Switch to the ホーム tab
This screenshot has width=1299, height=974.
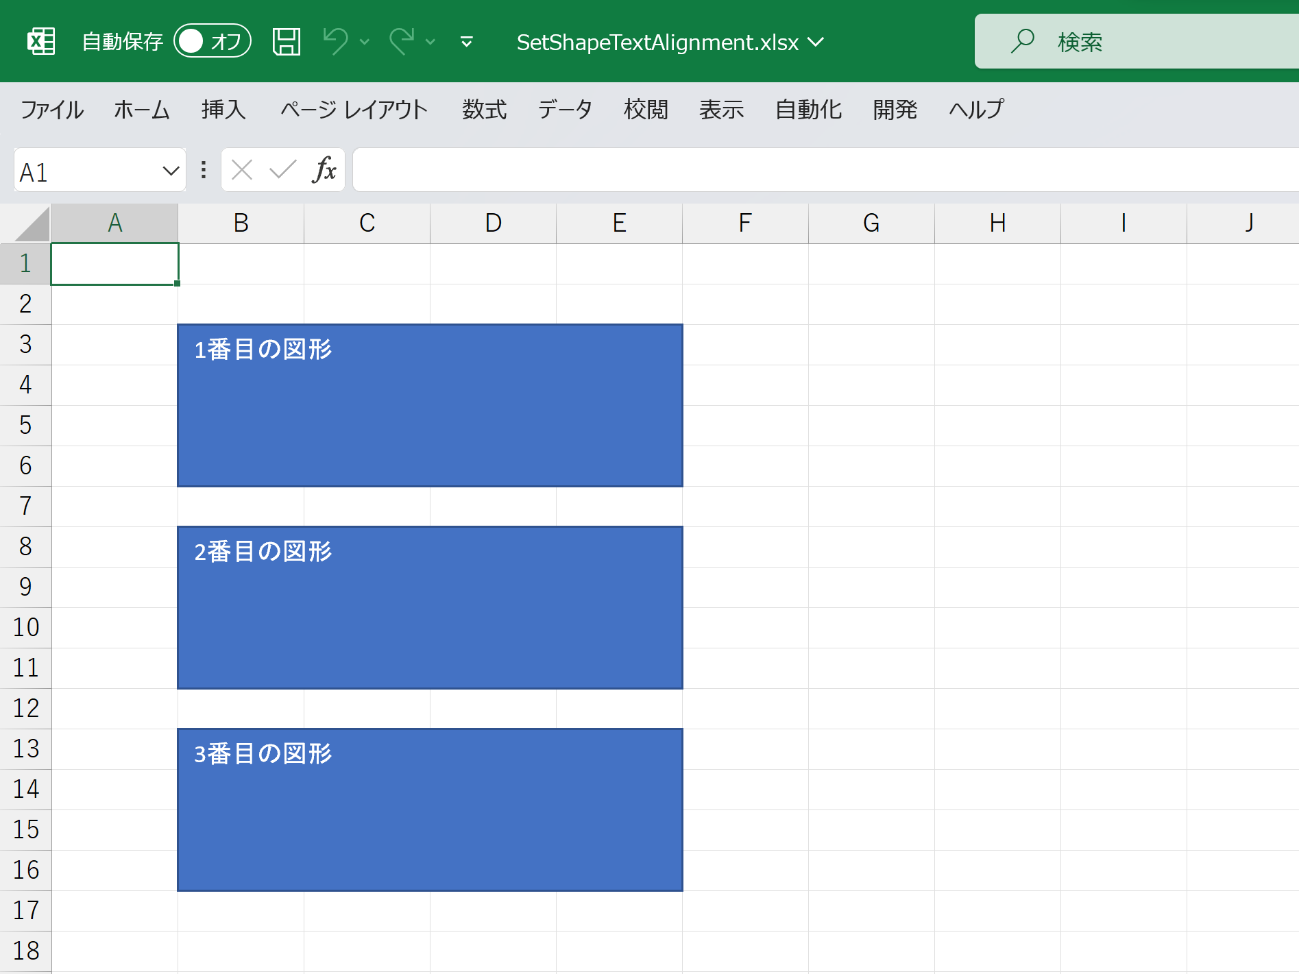[142, 110]
